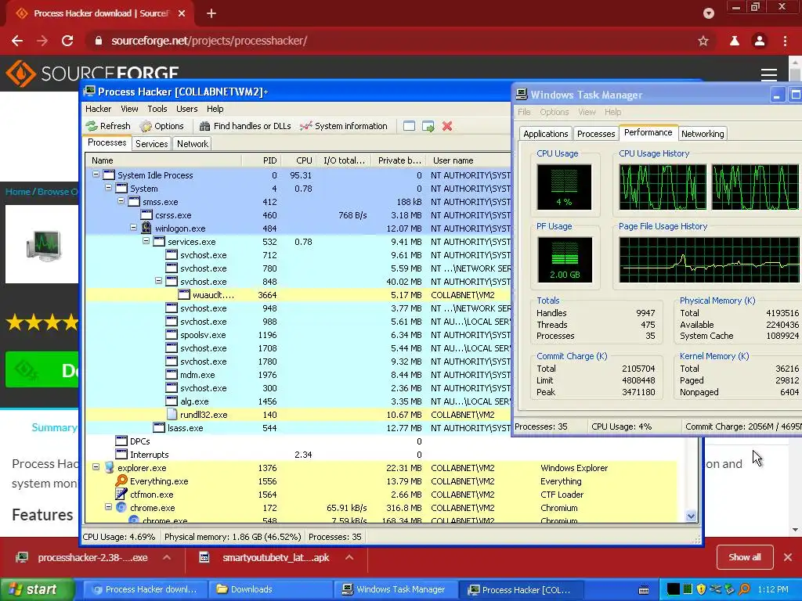
Task: Switch to Task Manager Applications tab
Action: coord(545,134)
